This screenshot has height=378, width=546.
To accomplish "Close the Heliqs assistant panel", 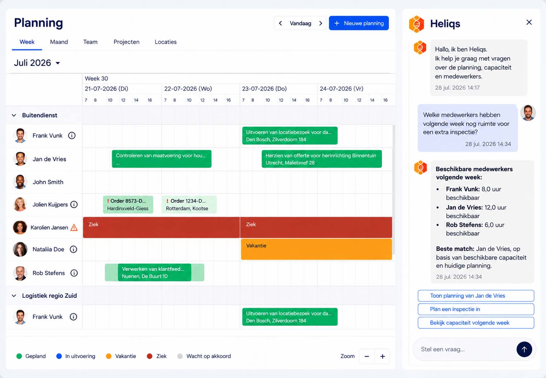I will 529,22.
